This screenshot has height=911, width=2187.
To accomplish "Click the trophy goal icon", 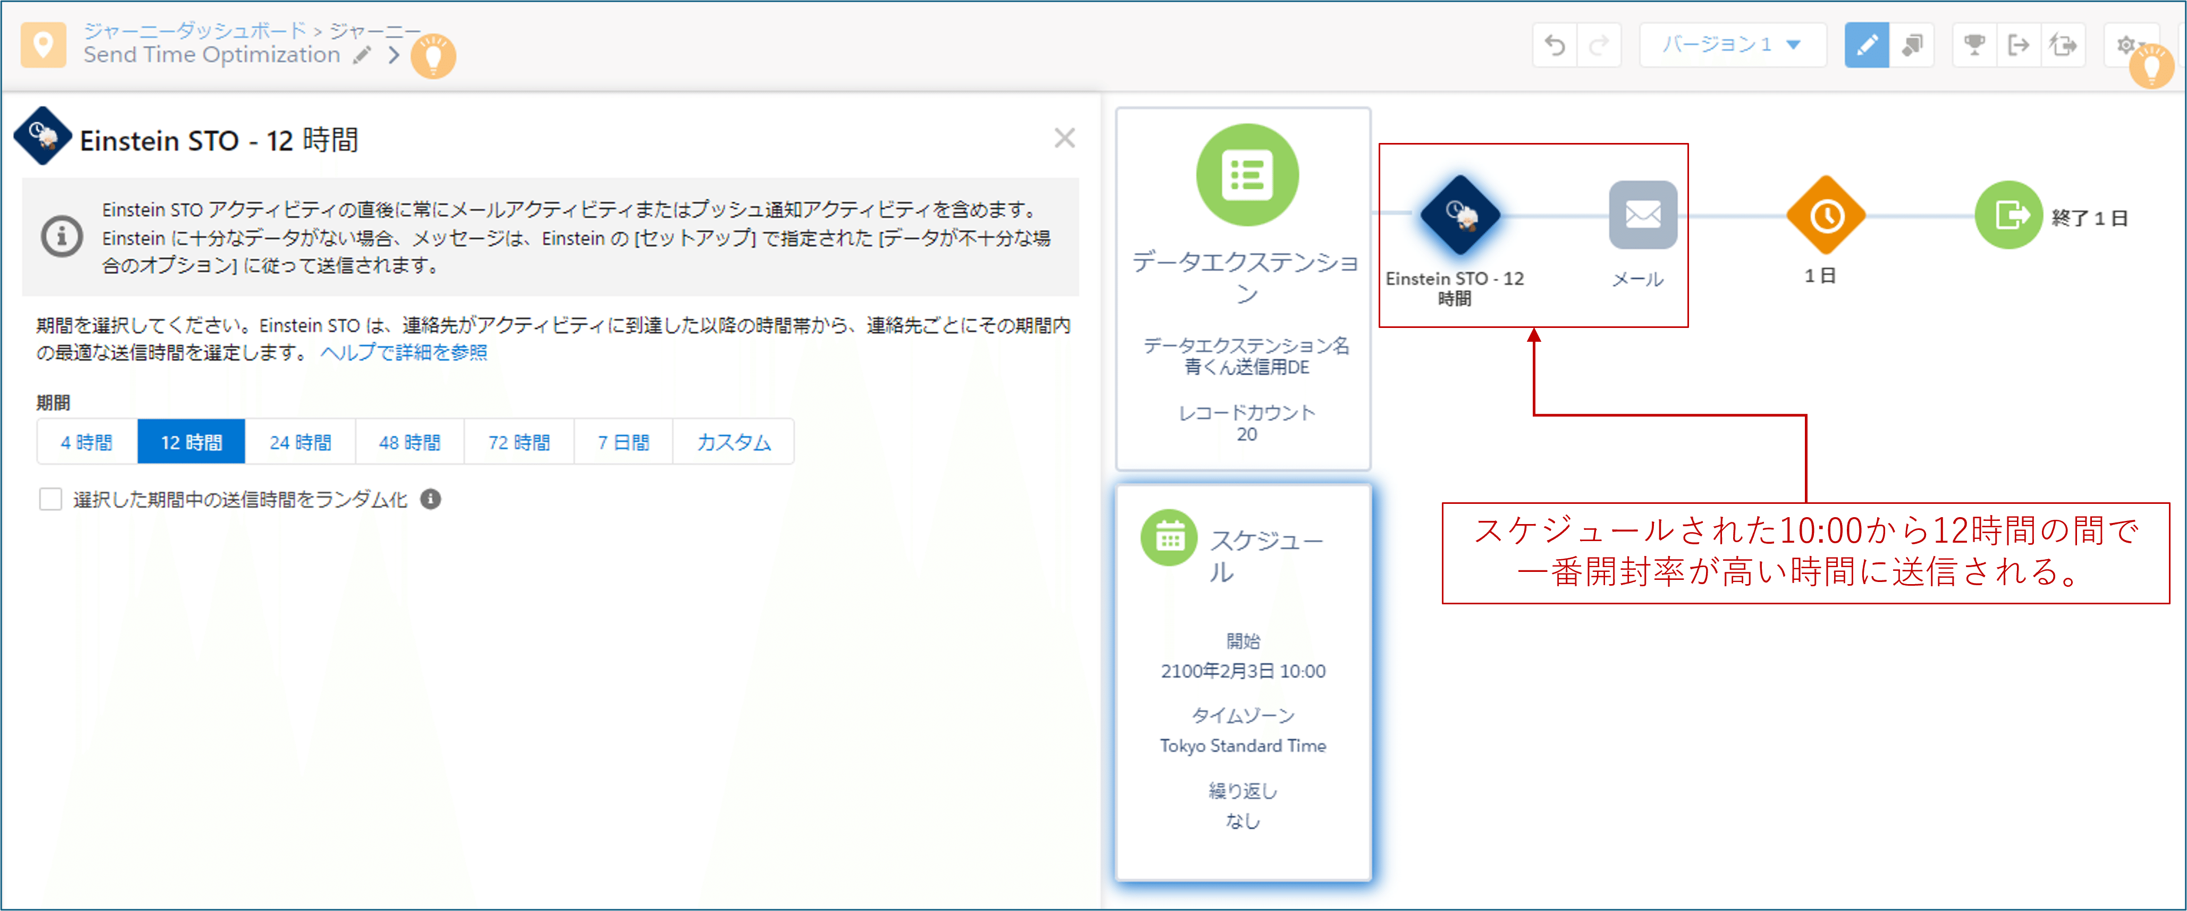I will tap(1974, 45).
